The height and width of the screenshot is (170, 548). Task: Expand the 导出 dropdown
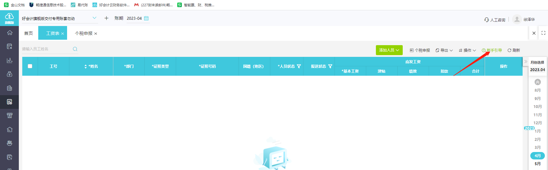444,50
